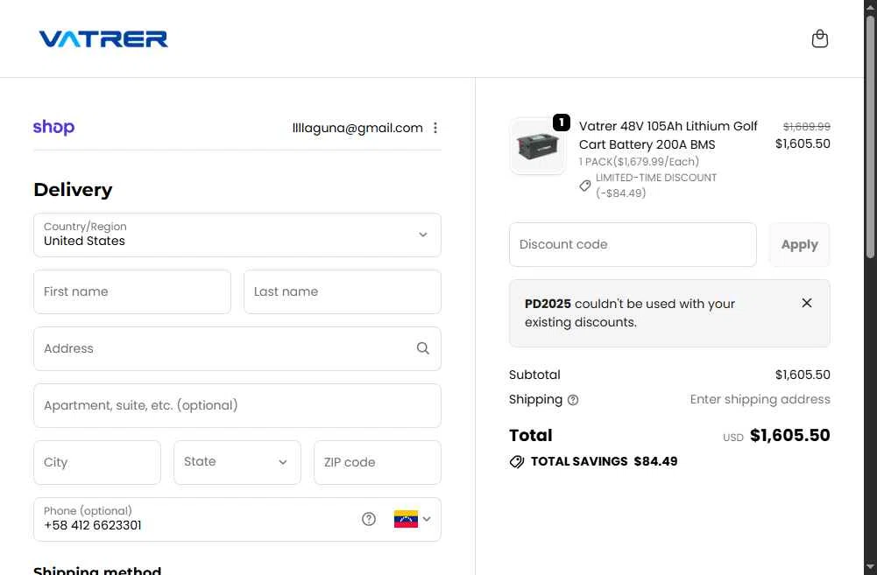
Task: Click the Discount code field
Action: pos(633,245)
